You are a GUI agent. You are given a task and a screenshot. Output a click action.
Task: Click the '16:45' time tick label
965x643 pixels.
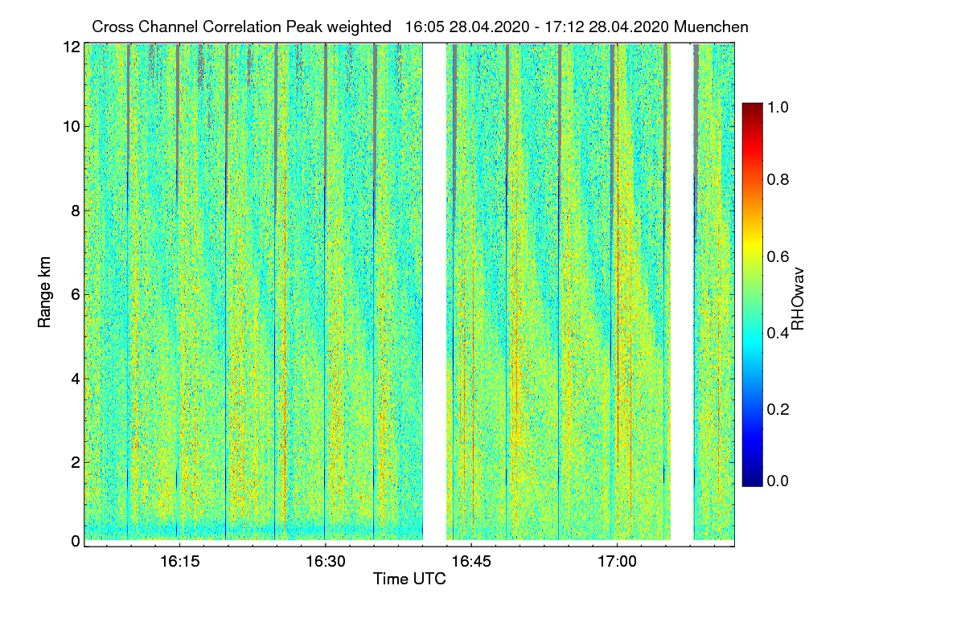pos(470,561)
